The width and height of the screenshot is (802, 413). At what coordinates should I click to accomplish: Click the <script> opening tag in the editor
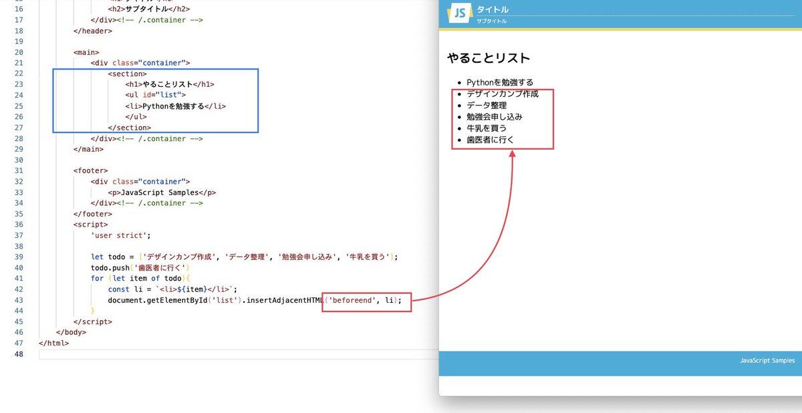coord(90,225)
